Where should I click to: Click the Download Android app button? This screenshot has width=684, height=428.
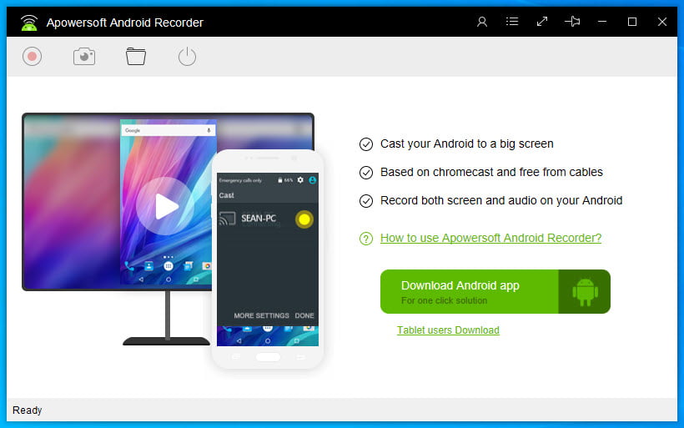[x=495, y=291]
